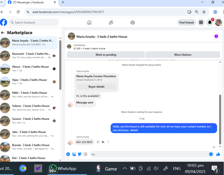
Task: Open more actions plus icon in composer
Action: [x=68, y=154]
